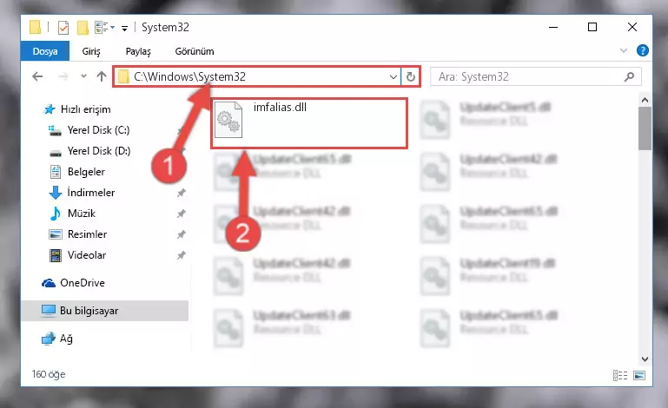Switch to the Görünüm tab
Screen dimensions: 668x408
195,51
